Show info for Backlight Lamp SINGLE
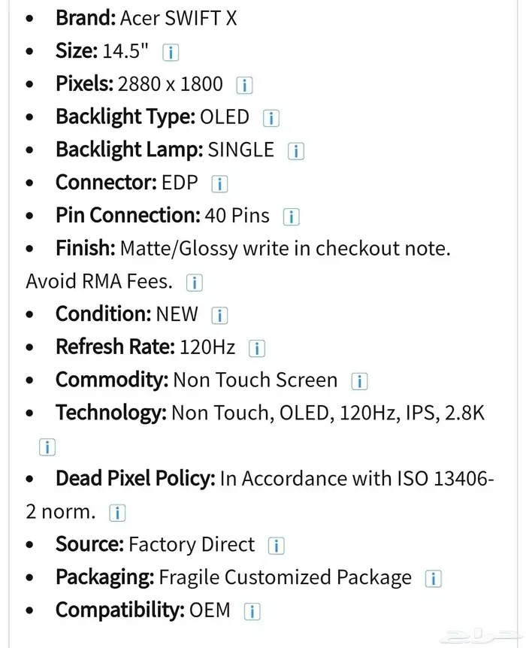The image size is (526, 648). pos(296,151)
